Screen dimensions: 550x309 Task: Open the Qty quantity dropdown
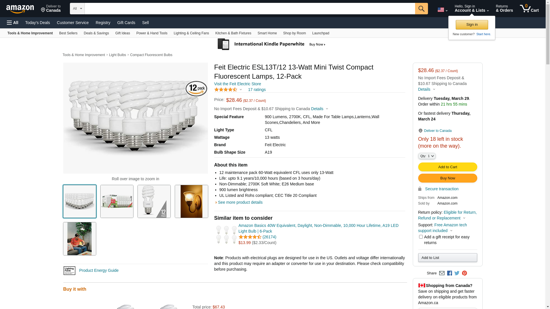[x=427, y=156]
